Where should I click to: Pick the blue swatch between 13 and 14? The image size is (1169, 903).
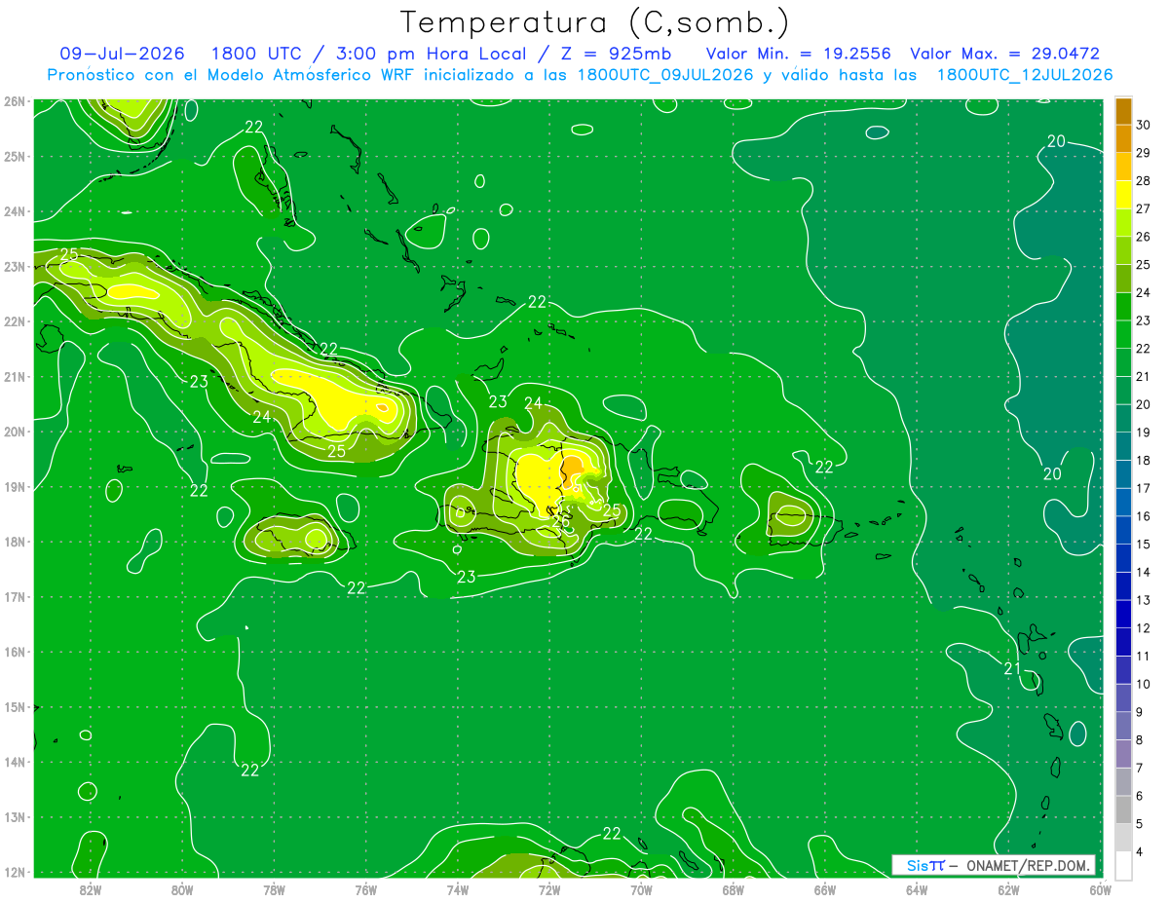[x=1123, y=585]
